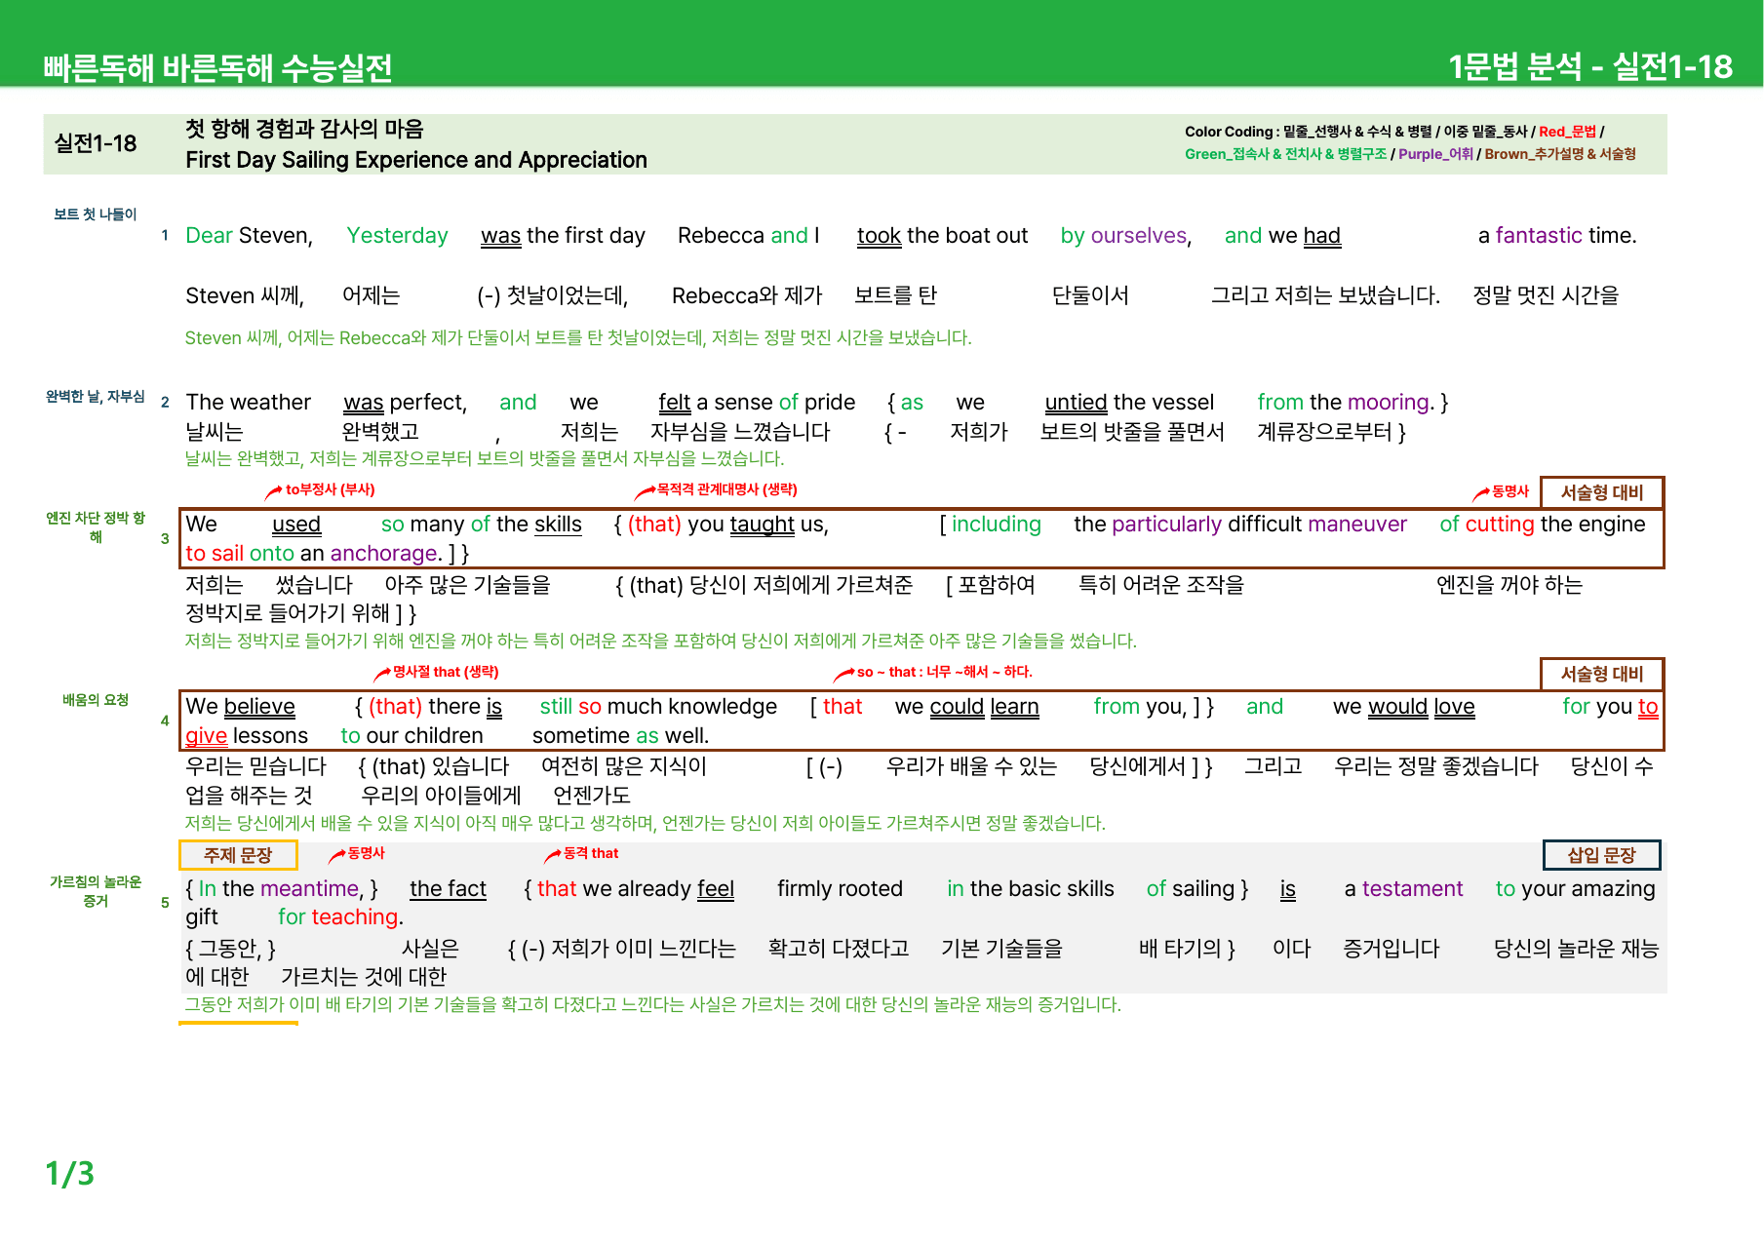This screenshot has height=1247, width=1764.
Task: Click the legend entry Green_접속사 & 전치사 & 병렬구조
Action: tap(1285, 154)
